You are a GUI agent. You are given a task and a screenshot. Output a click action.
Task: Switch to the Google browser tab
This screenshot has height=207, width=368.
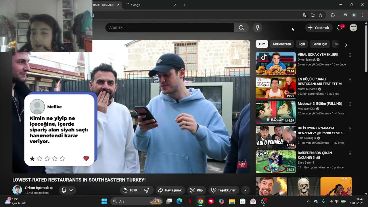pos(151,5)
